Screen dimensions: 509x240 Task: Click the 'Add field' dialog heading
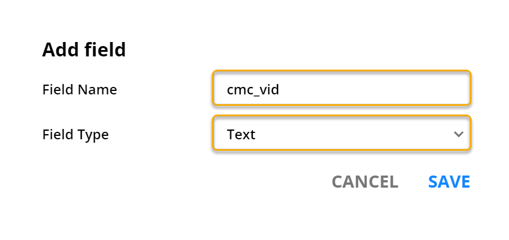tap(84, 50)
